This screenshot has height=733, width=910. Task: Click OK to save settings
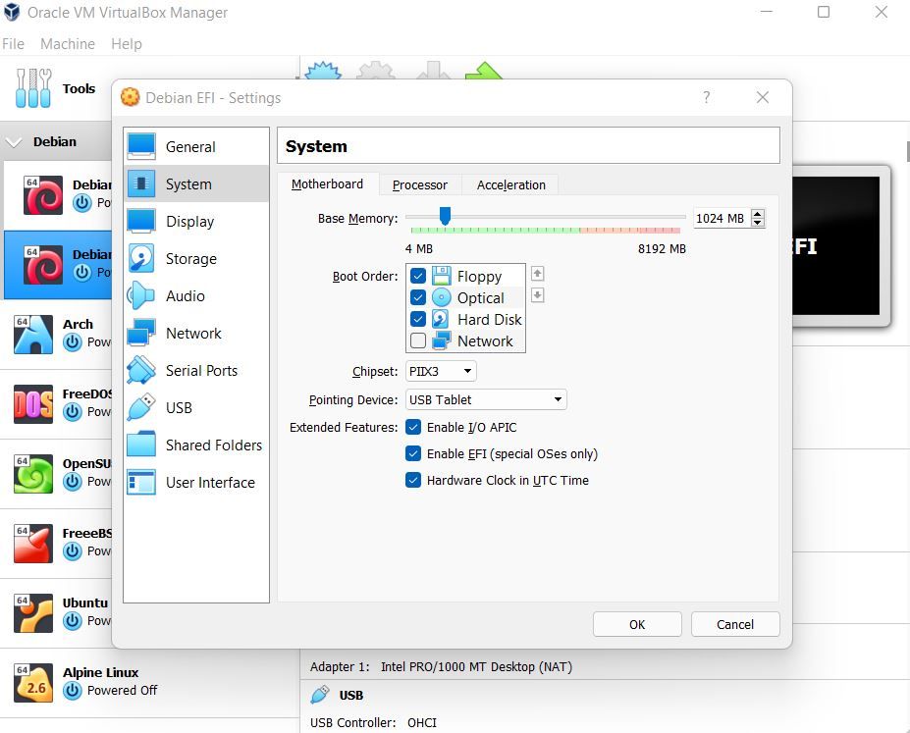point(637,624)
